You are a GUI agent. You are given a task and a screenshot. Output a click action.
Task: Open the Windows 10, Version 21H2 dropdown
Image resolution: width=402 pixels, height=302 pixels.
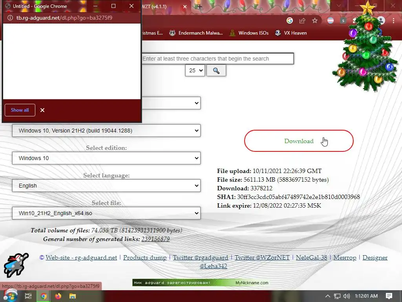tap(106, 131)
